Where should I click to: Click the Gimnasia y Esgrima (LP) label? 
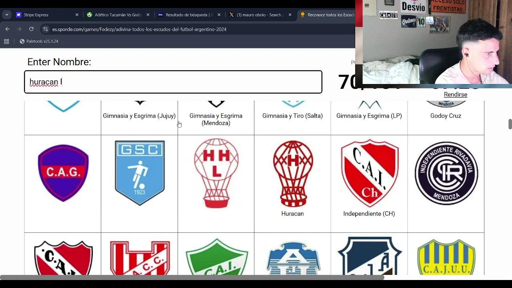[369, 116]
